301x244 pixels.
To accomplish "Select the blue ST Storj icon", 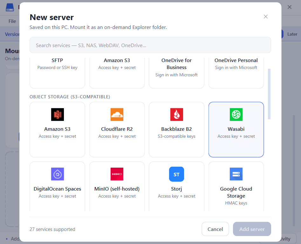I will click(177, 174).
